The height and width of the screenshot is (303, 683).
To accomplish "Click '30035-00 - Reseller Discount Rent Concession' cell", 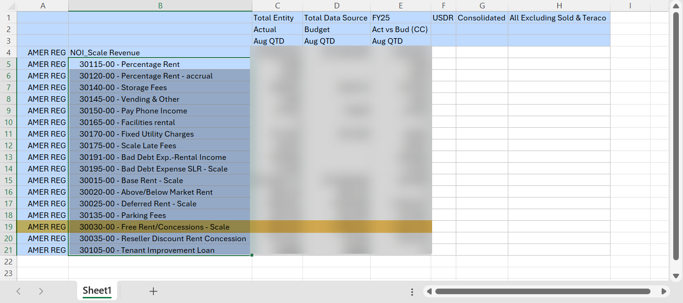I will coord(160,238).
